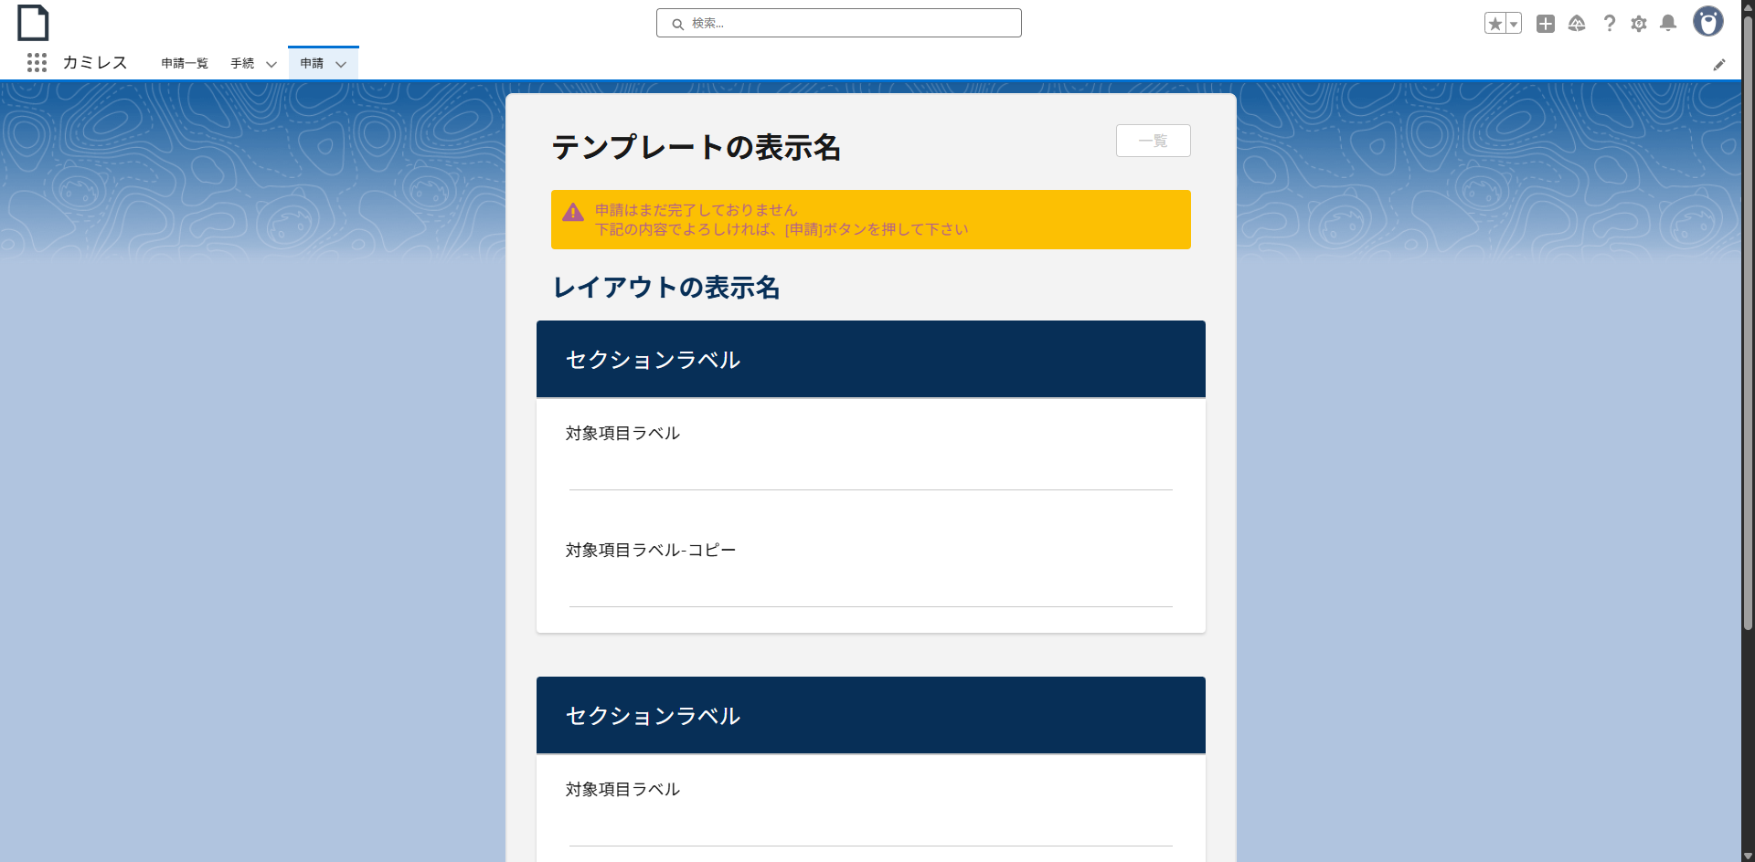Click the yellow warning banner message
This screenshot has height=862, width=1755.
pyautogui.click(x=870, y=219)
